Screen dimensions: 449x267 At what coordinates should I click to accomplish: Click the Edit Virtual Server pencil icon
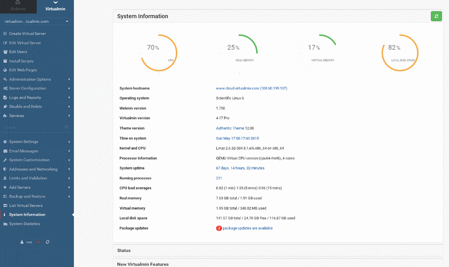(5, 43)
